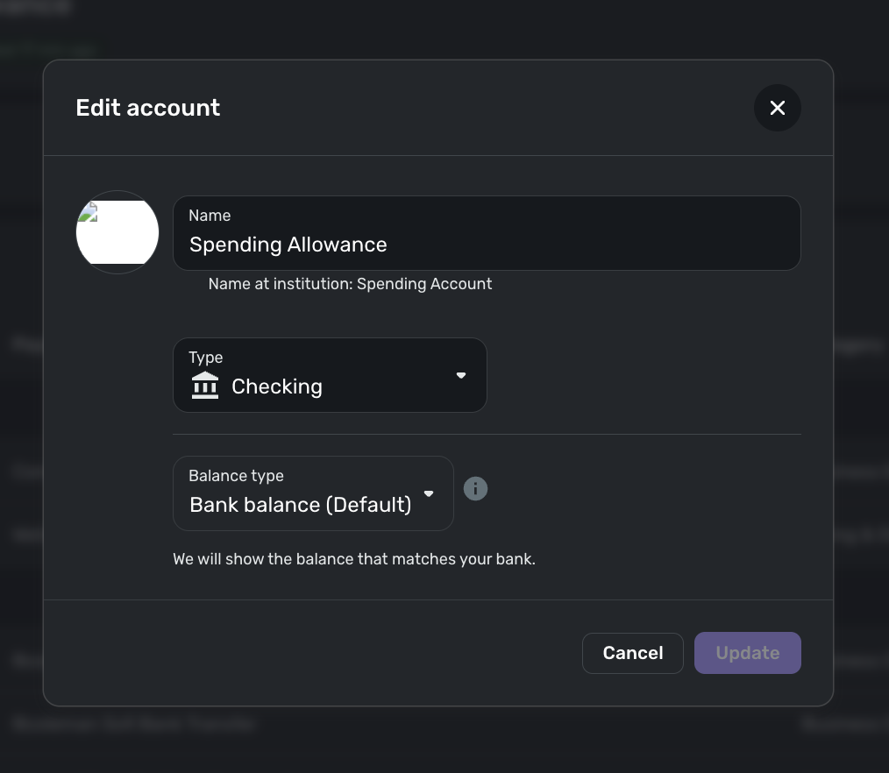This screenshot has width=889, height=773.
Task: Expand the Balance type dropdown
Action: [313, 493]
